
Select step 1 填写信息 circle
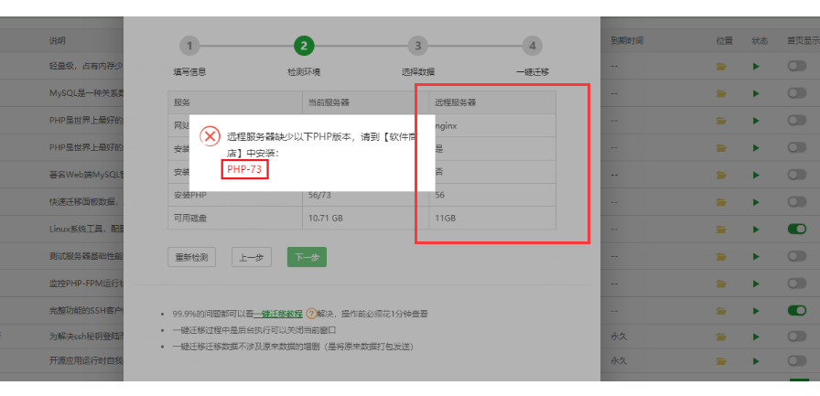(x=189, y=46)
